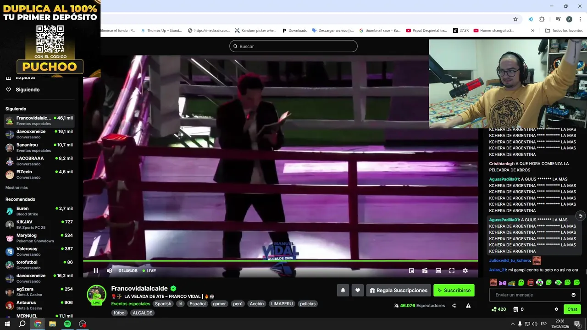Select the Spanish tag
Screen dimensions: 587x330
(x=163, y=304)
